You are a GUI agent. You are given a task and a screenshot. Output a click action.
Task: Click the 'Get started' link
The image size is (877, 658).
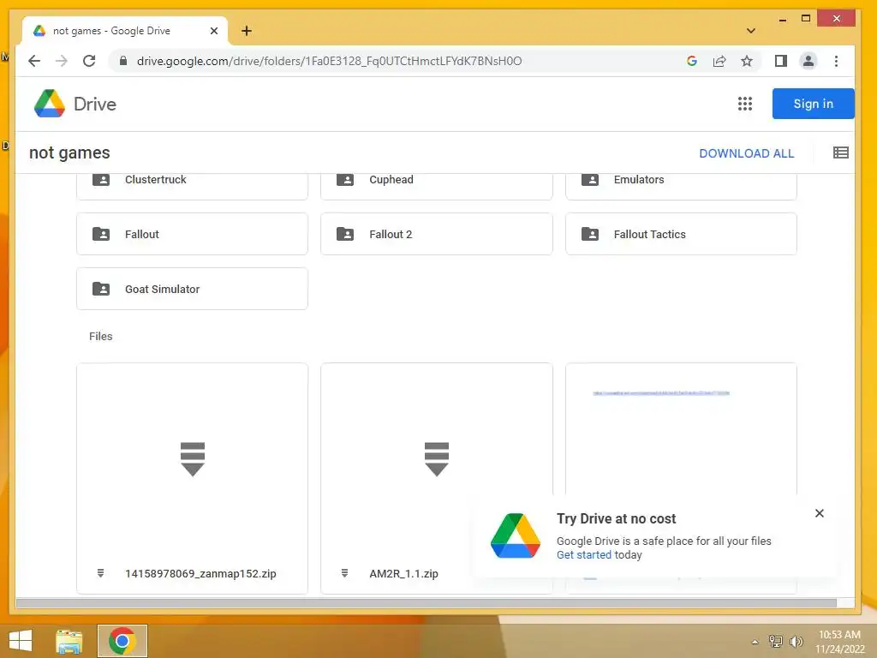pos(583,555)
